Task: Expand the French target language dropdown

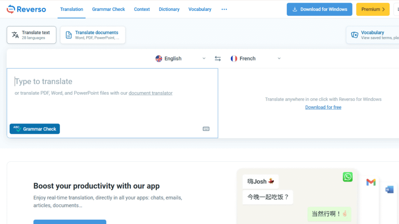Action: 256,58
